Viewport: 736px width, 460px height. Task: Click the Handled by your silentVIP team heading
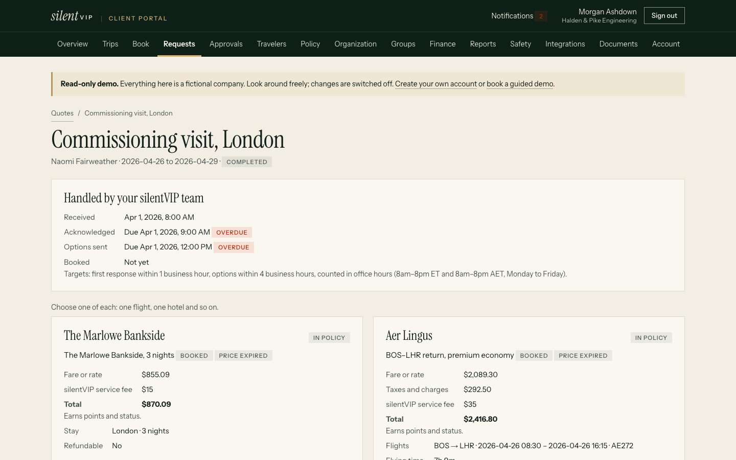point(134,198)
